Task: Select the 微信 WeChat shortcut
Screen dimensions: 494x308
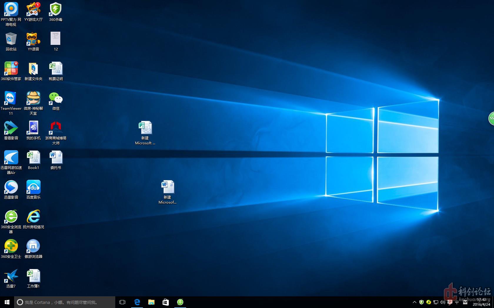Action: click(56, 101)
